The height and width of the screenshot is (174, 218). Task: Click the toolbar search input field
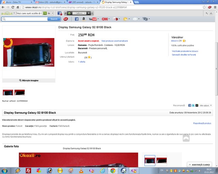click(x=27, y=19)
